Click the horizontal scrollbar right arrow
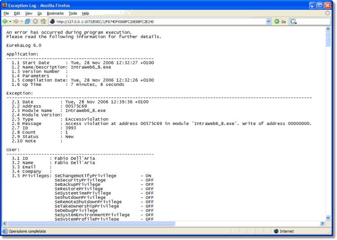This screenshot has width=337, height=240. [322, 223]
